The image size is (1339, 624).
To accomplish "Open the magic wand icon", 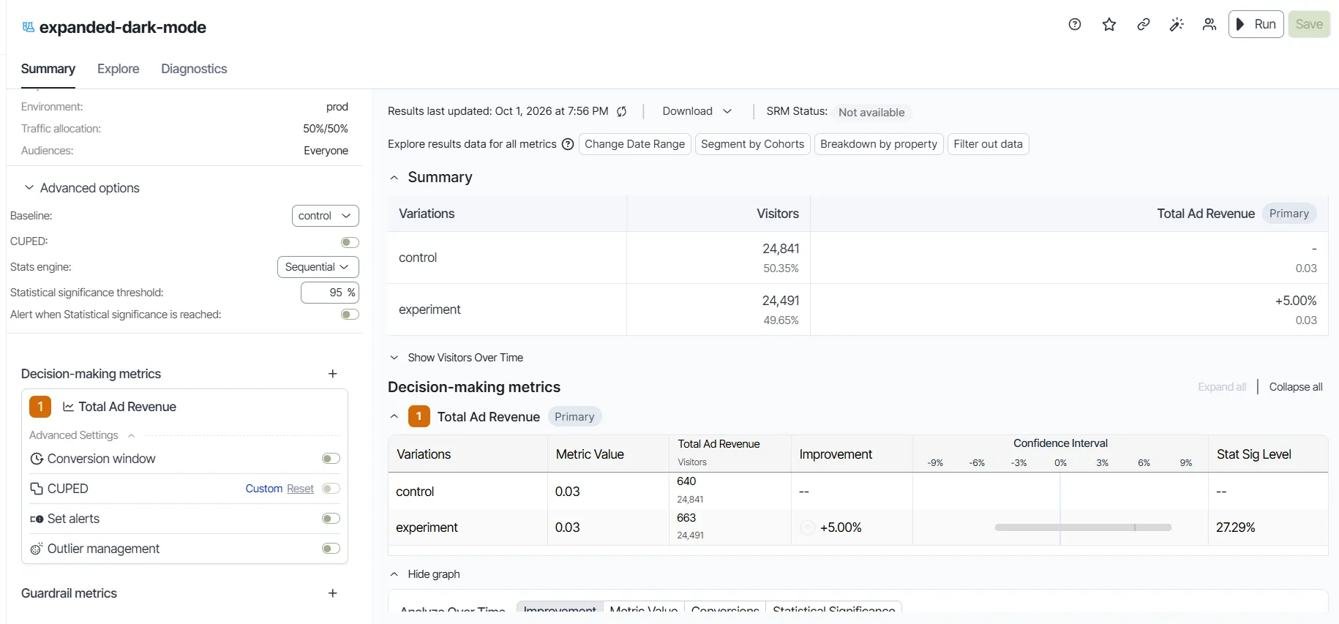I will pos(1177,24).
